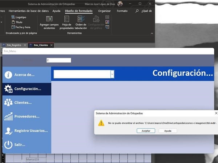Open the Ayuda ribbon tab
Image resolution: width=218 pixels, height=163 pixels.
[56, 11]
